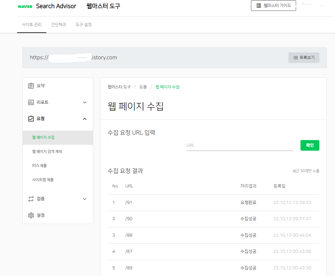The height and width of the screenshot is (276, 335).
Task: Click the guide icon in 웹마스터 가이드 button
Action: point(259,5)
